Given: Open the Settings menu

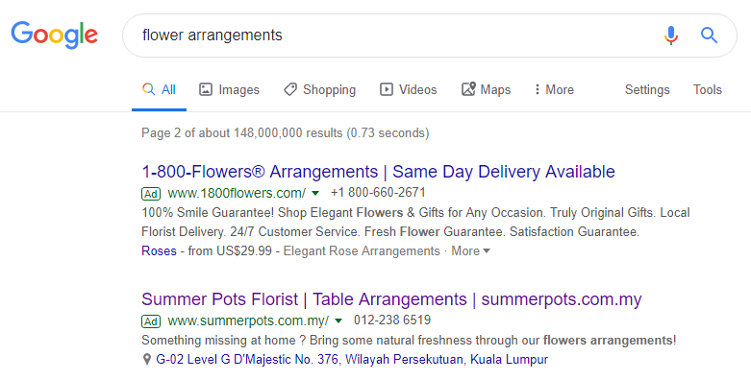Looking at the screenshot, I should 647,90.
